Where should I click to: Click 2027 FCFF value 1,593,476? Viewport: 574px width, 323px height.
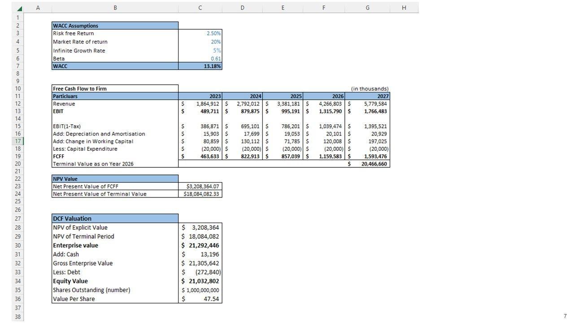pyautogui.click(x=368, y=156)
